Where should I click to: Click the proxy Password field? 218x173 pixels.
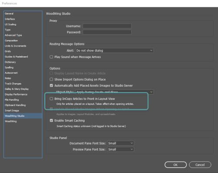pyautogui.click(x=107, y=32)
